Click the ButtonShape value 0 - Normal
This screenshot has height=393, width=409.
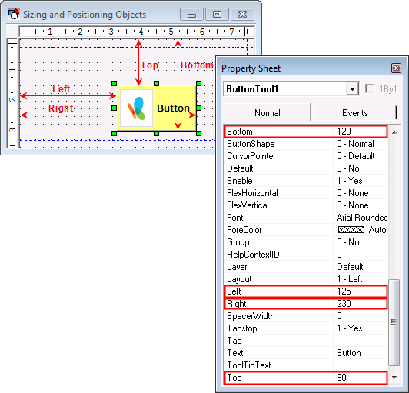click(x=355, y=144)
